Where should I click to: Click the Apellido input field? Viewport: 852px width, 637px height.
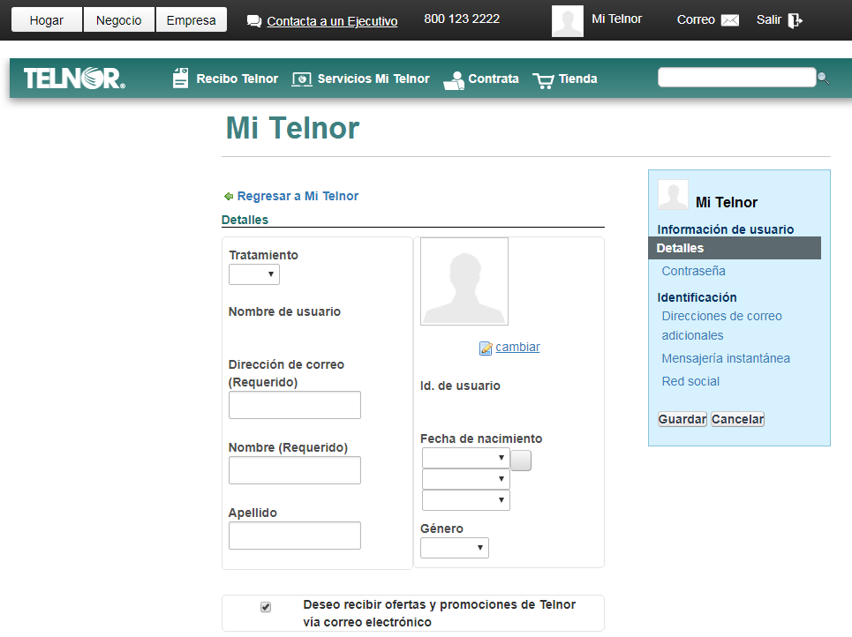pos(295,536)
